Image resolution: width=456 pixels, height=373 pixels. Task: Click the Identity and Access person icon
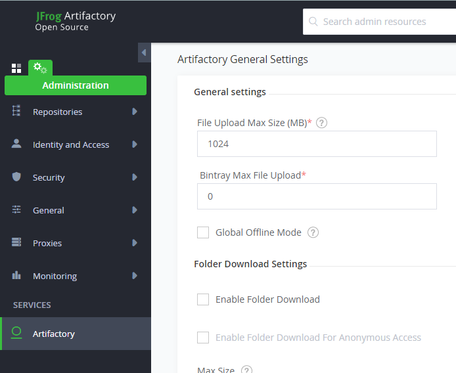[16, 144]
